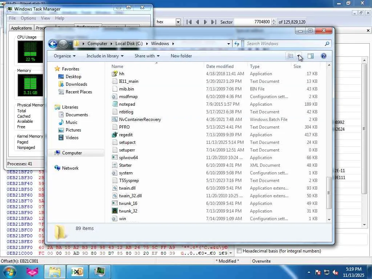The width and height of the screenshot is (372, 279).
Task: Open address bar history dropdown
Action: point(229,44)
